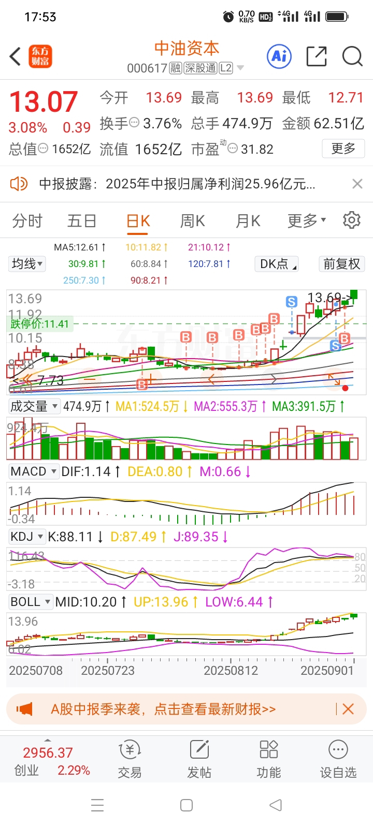
Task: Tap the MA5:12.61 value
Action: pyautogui.click(x=80, y=247)
